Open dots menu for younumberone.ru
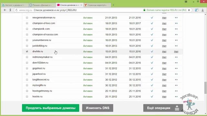This screenshot has width=207, height=116. (x=176, y=40)
